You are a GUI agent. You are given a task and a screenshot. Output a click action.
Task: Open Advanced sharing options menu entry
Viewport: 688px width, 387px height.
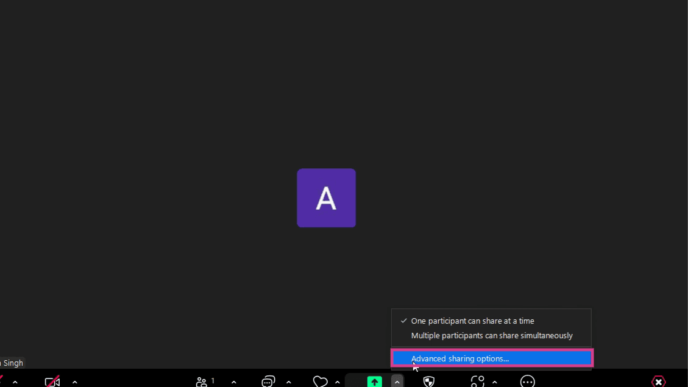(x=492, y=358)
